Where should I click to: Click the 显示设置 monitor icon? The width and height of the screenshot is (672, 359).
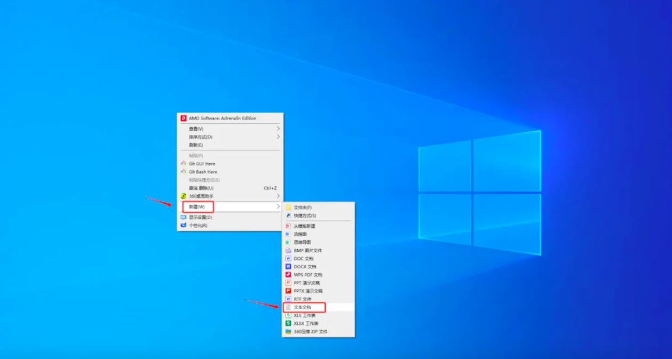184,218
